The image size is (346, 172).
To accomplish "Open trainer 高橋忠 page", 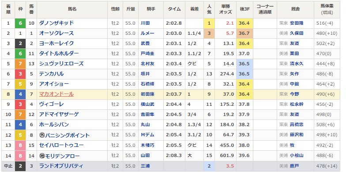I will tap(297, 124).
